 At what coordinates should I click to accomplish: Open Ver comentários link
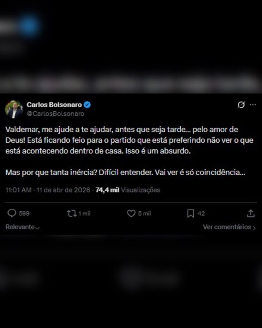pyautogui.click(x=229, y=227)
